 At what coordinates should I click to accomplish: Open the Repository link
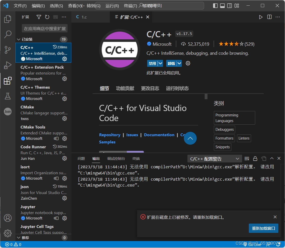coord(110,135)
